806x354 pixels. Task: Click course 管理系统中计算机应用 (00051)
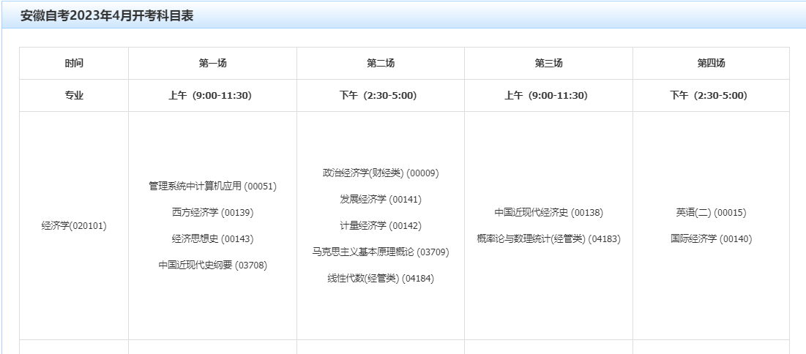[x=212, y=186]
